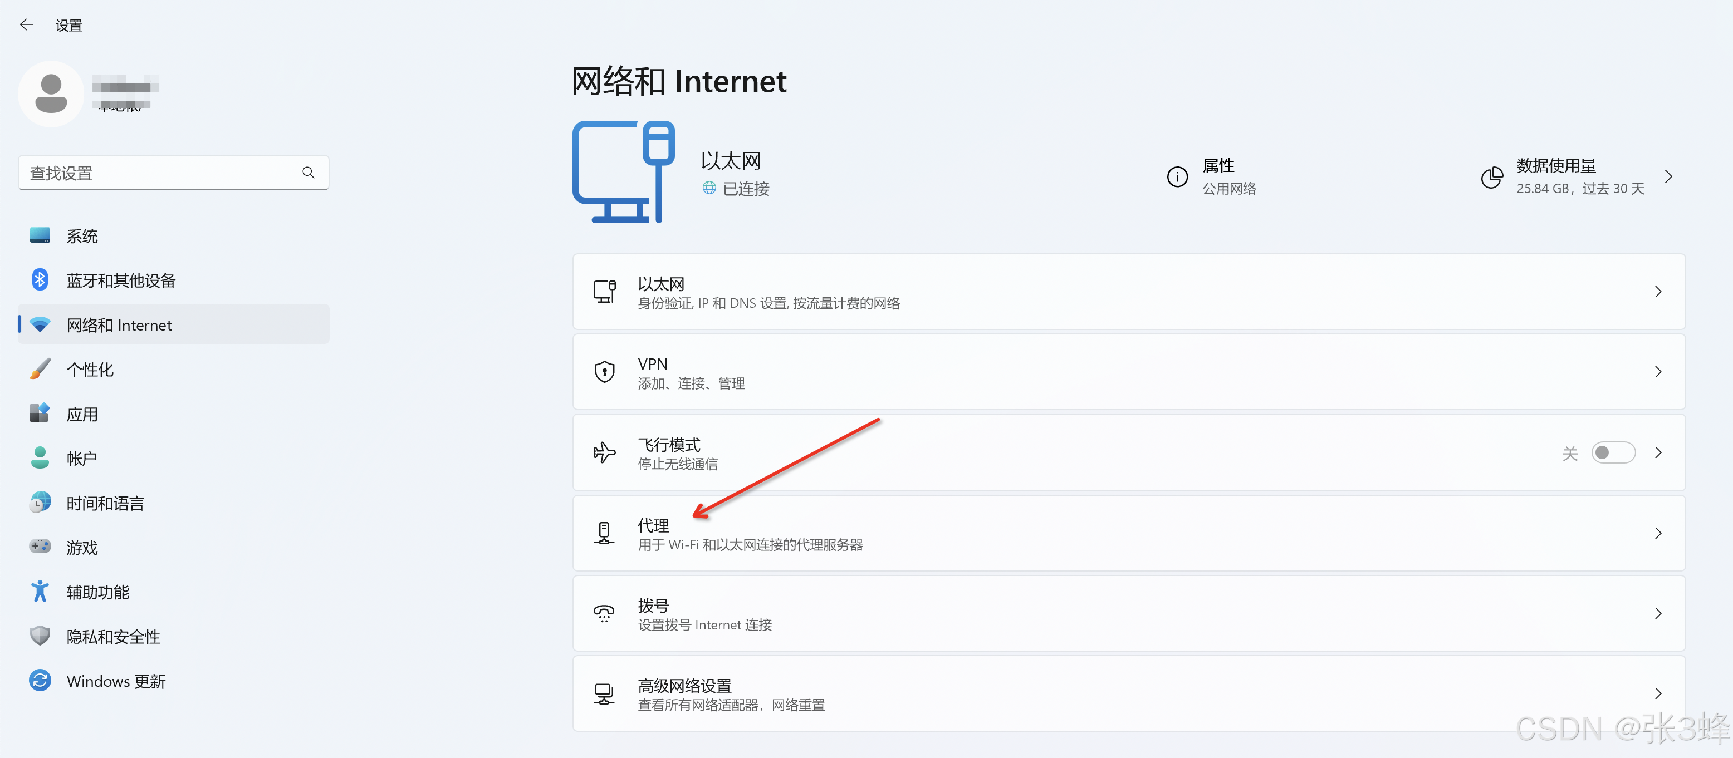Go to 隐私和安全性 settings
Viewport: 1733px width, 758px height.
click(113, 637)
